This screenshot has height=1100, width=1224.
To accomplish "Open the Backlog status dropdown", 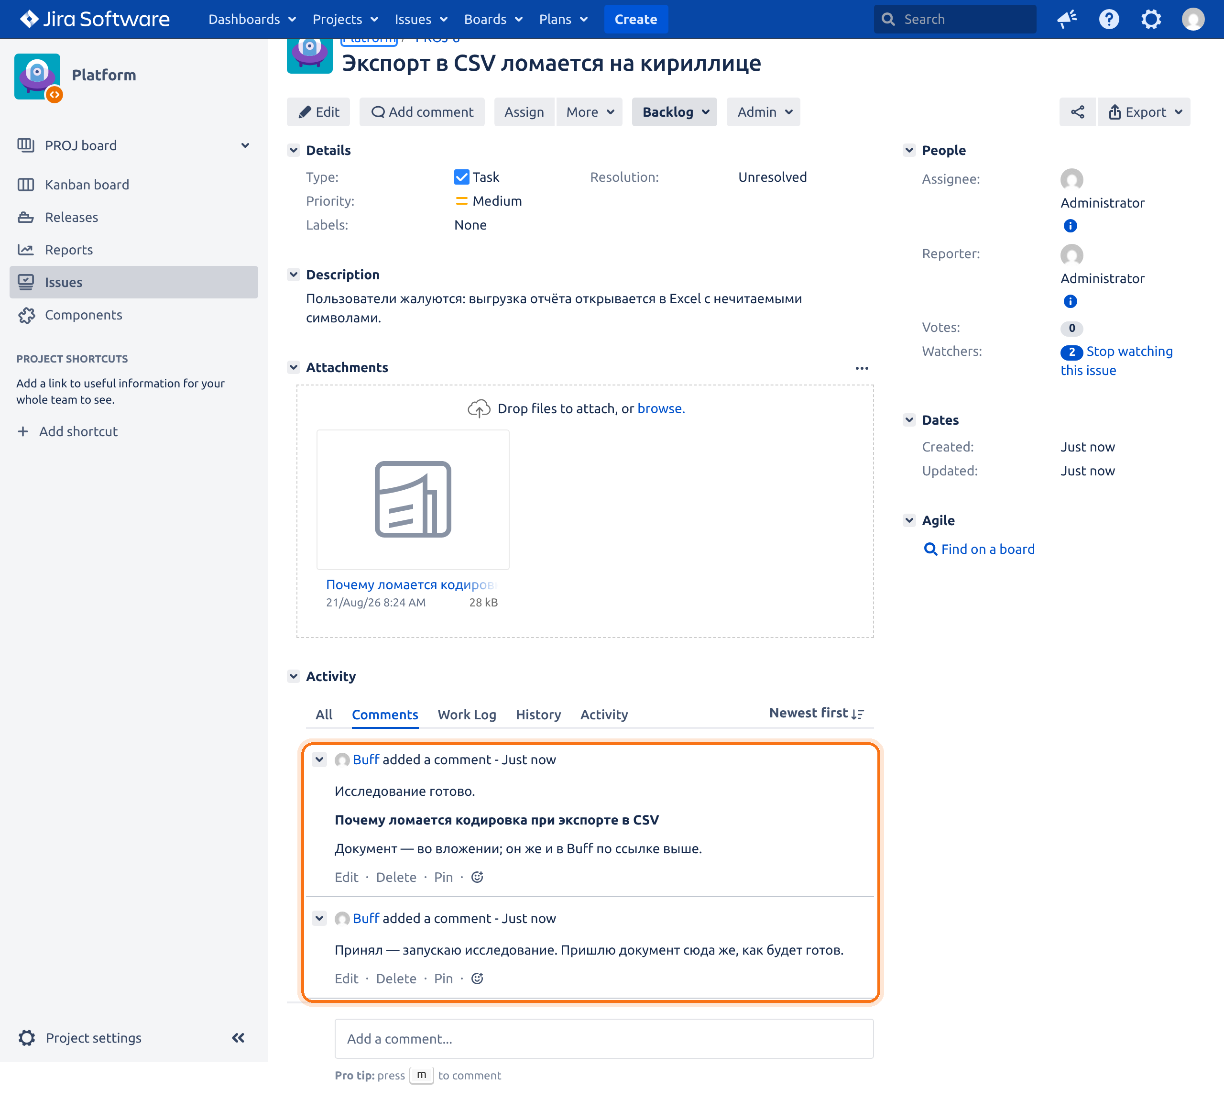I will click(674, 112).
